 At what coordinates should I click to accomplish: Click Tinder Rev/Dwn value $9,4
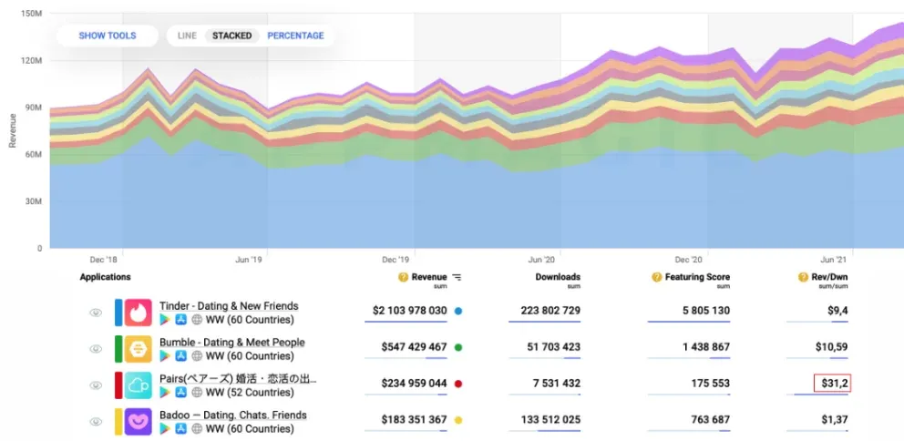pyautogui.click(x=837, y=311)
